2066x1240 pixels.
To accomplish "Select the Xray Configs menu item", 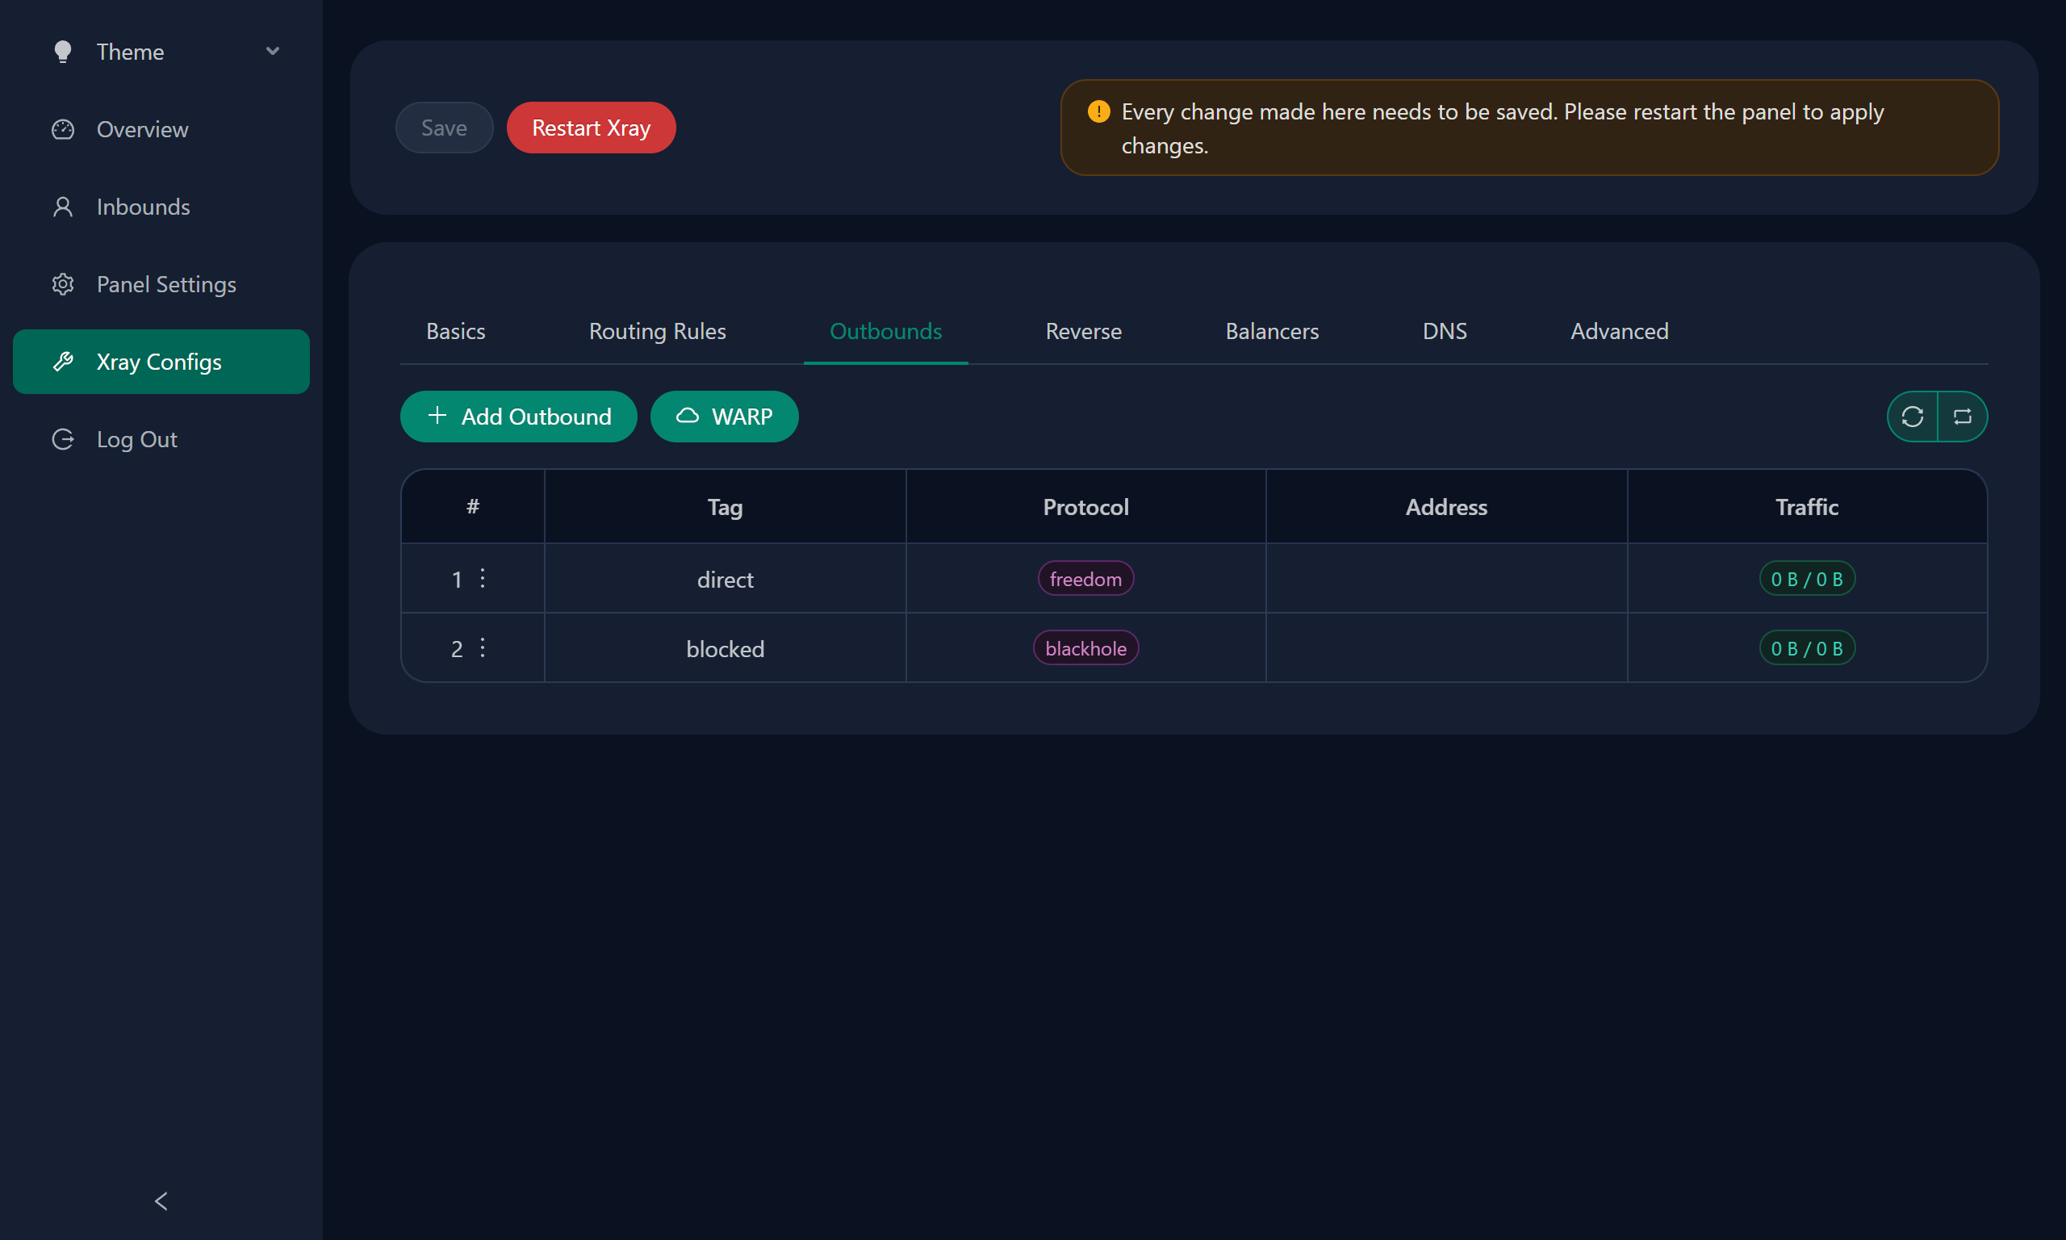I will point(161,362).
